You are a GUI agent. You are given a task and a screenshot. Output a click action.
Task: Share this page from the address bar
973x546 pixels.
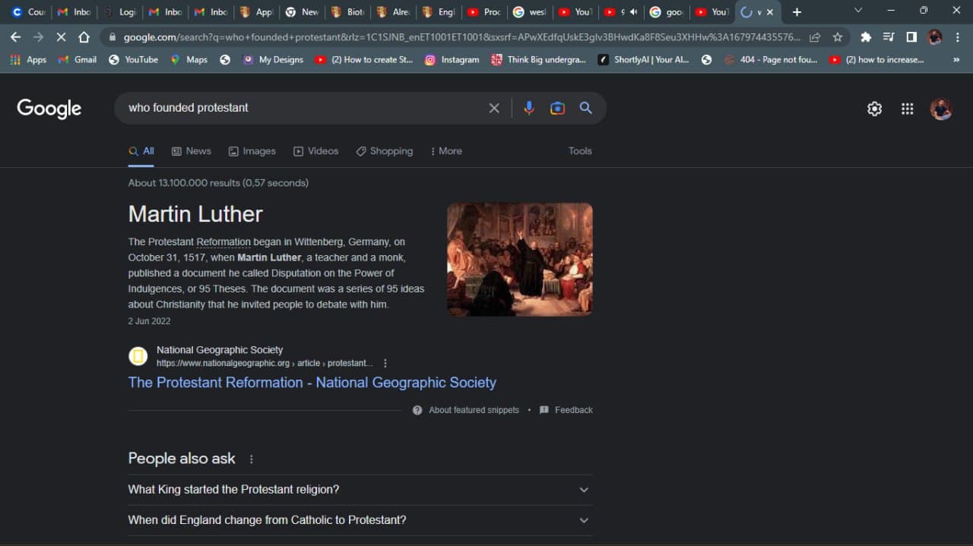pyautogui.click(x=815, y=37)
